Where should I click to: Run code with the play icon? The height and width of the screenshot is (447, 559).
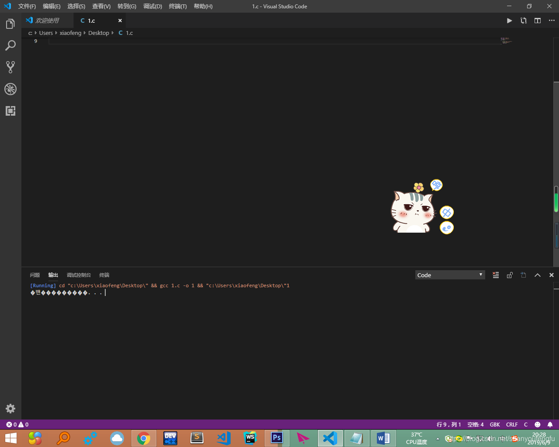click(x=509, y=21)
